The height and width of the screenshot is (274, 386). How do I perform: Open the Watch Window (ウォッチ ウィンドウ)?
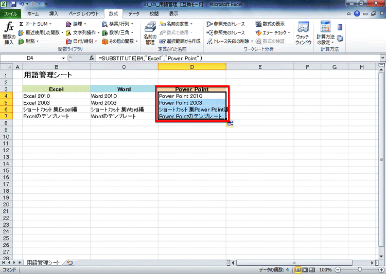coord(303,33)
